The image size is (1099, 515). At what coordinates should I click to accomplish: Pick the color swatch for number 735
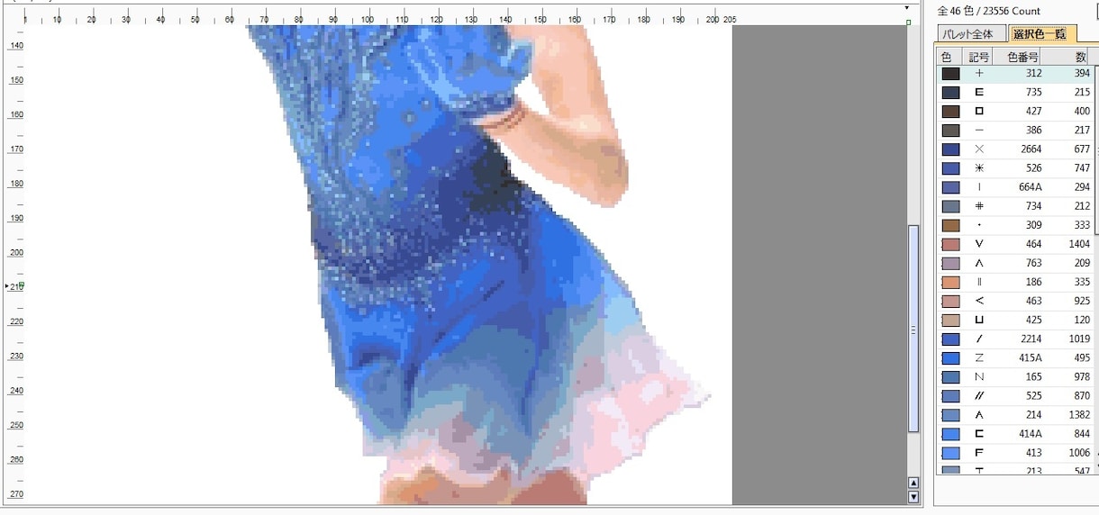click(950, 93)
